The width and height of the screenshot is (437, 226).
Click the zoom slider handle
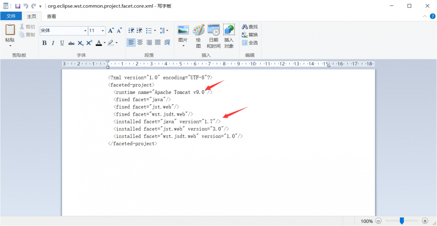click(x=402, y=221)
